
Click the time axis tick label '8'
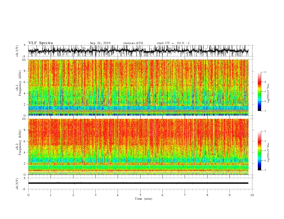tap(207, 195)
